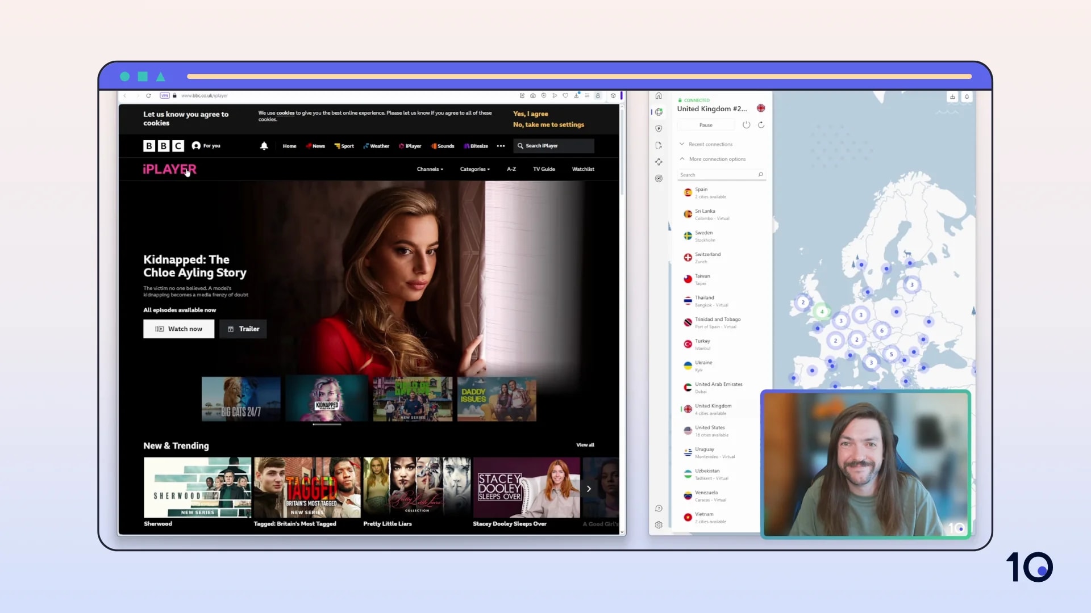
Task: Open NordVPN globe VPN sidebar icon
Action: 659,112
